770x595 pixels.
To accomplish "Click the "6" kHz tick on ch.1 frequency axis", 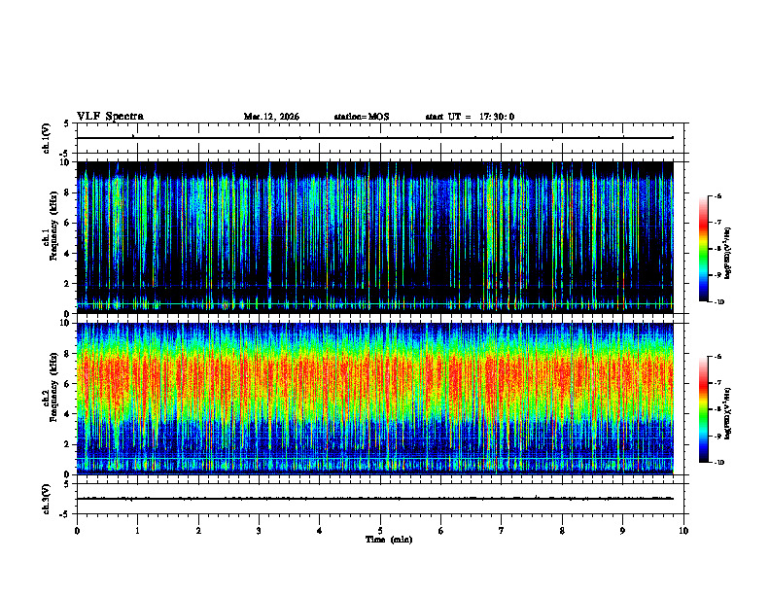I will pos(67,224).
